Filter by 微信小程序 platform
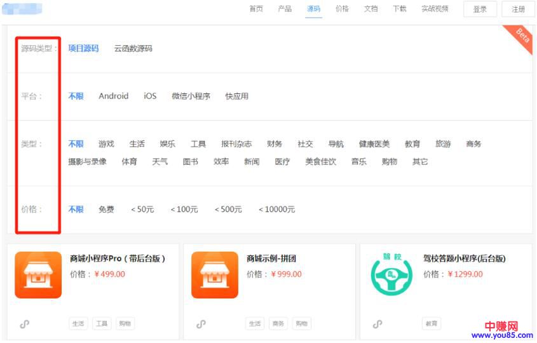Screen dimensions: 537x343 191,97
